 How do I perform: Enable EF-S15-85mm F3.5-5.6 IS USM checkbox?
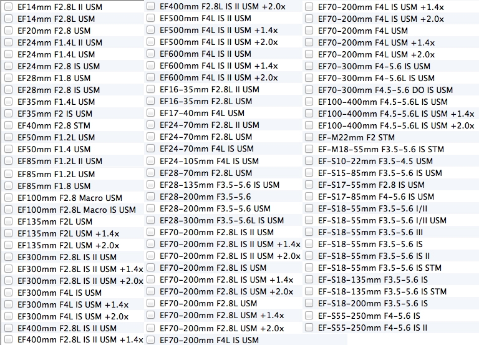click(x=309, y=173)
